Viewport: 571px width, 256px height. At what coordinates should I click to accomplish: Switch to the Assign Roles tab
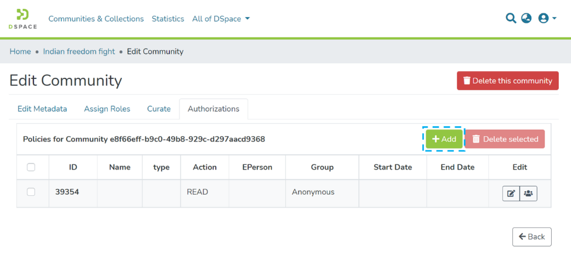(x=107, y=109)
